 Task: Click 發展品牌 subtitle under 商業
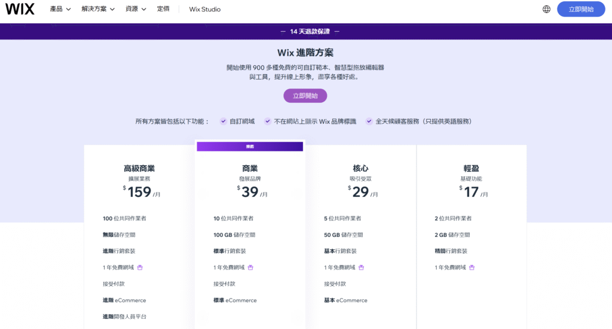coord(250,179)
